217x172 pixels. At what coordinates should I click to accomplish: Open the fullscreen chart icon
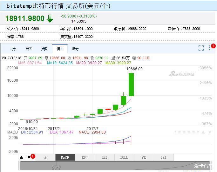(x=201, y=48)
